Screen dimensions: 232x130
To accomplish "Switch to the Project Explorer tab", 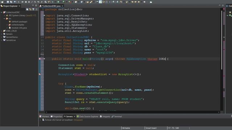I will tap(11, 6).
